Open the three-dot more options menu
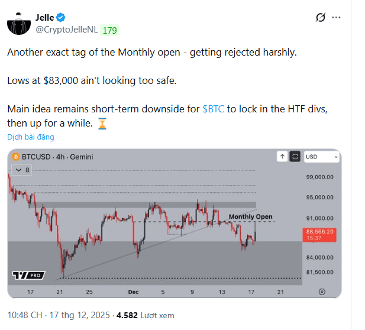365x330 pixels. click(x=336, y=18)
